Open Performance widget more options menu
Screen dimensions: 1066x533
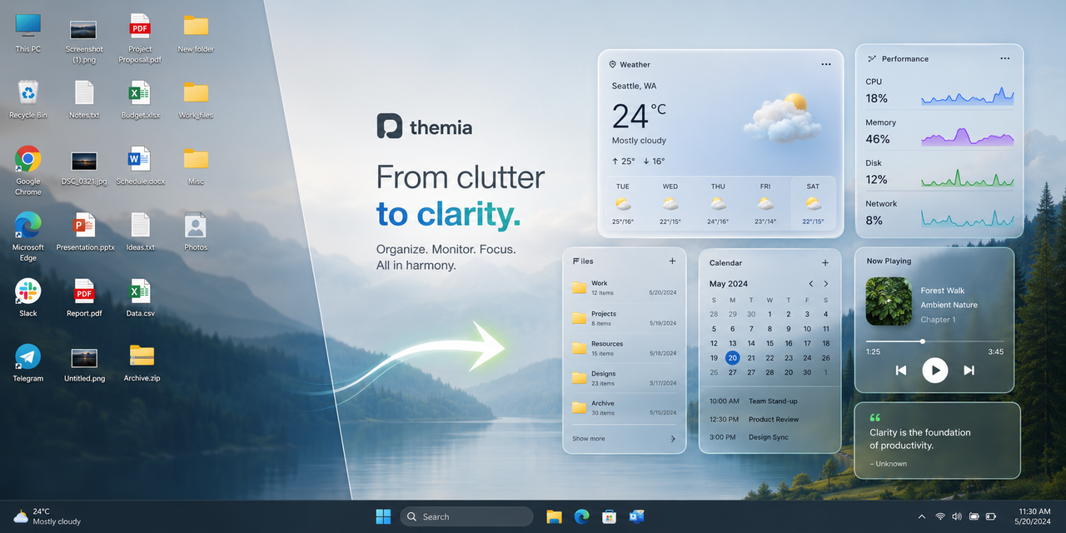click(x=1005, y=58)
